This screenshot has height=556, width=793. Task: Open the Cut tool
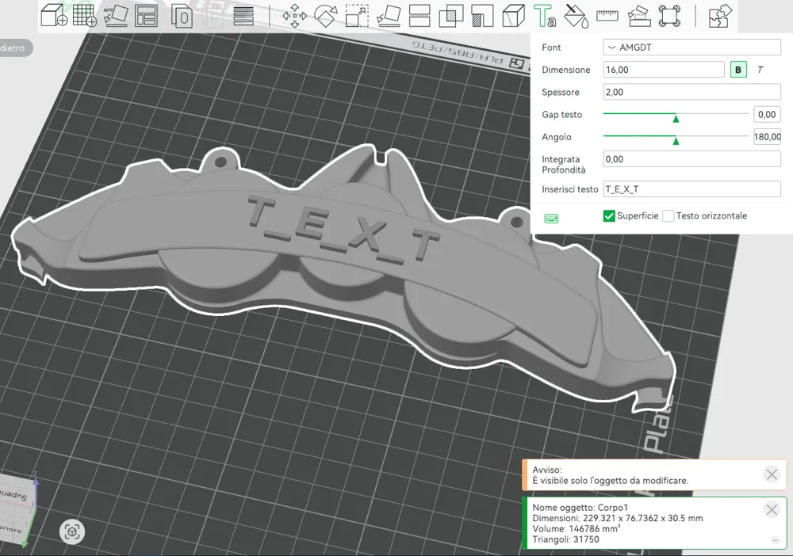[x=419, y=16]
